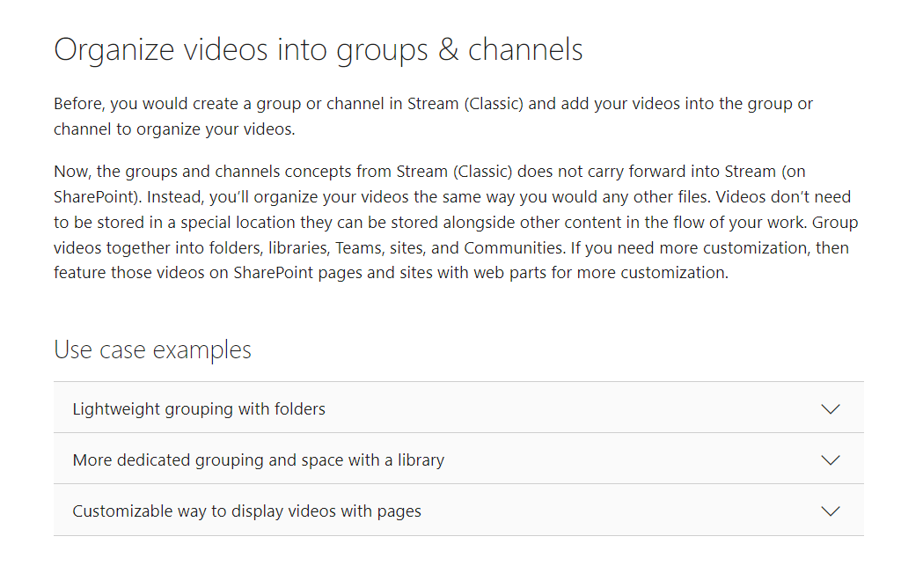
Task: Select the 'Organize videos into groups & channels' heading
Action: point(319,49)
